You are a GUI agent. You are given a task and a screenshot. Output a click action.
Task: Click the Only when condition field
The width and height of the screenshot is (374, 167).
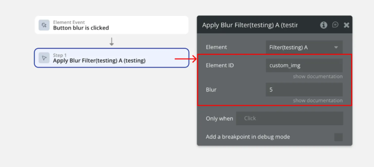289,119
